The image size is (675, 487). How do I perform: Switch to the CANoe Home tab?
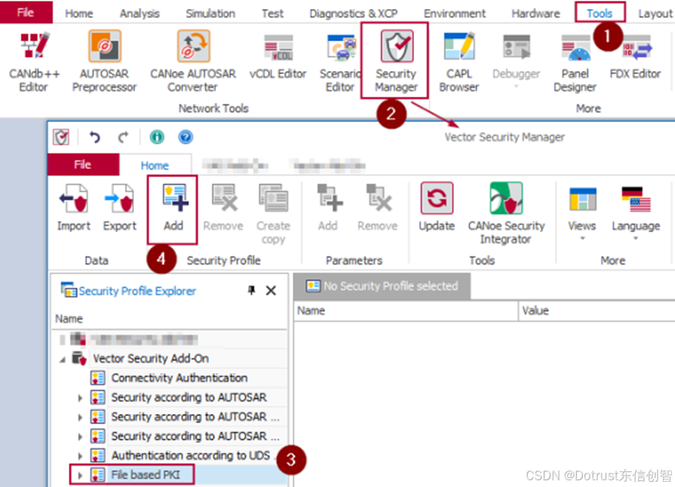79,13
